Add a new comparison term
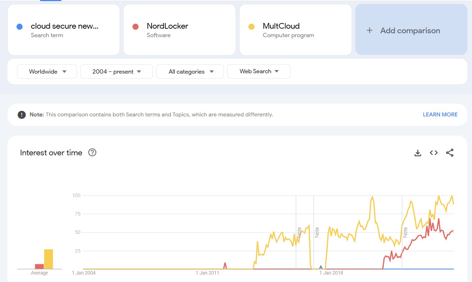Image resolution: width=472 pixels, height=282 pixels. 411,29
